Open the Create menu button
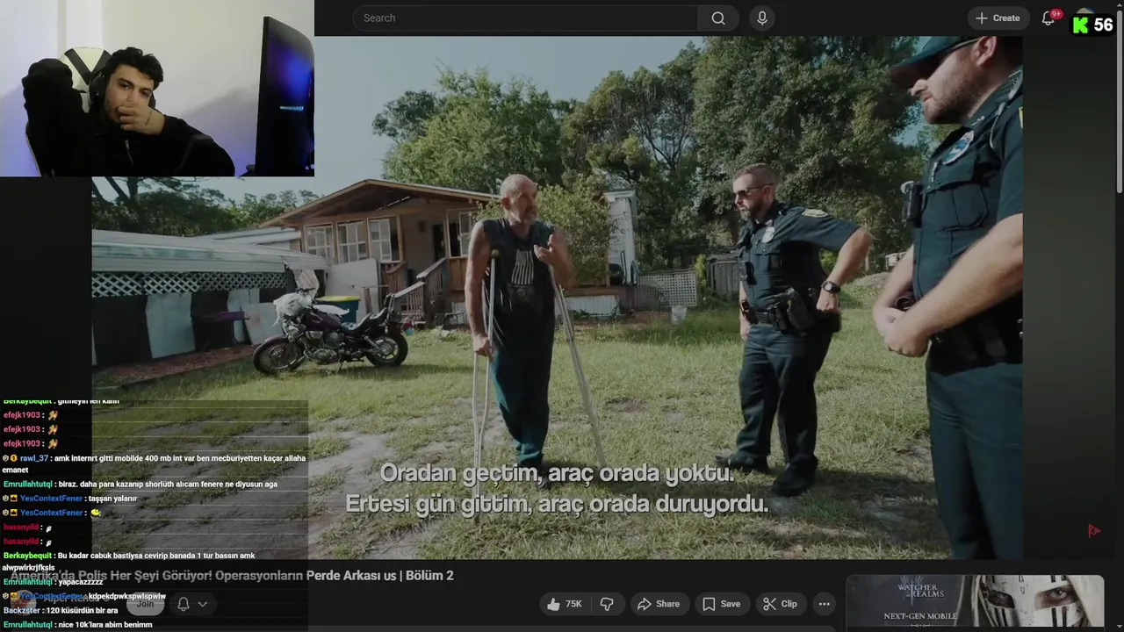This screenshot has width=1124, height=632. coord(998,18)
